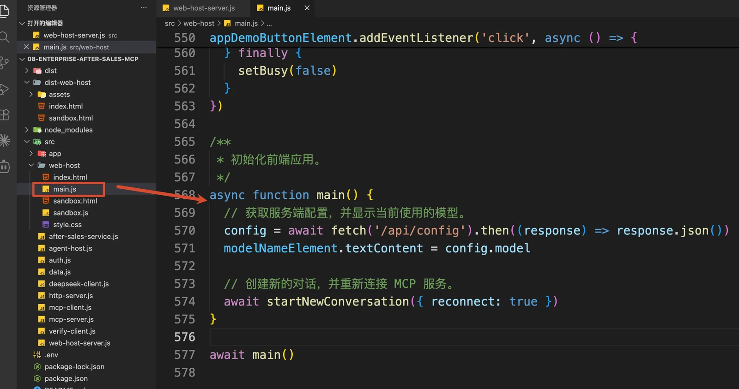Open package-lock.json file
This screenshot has height=389, width=739.
pos(86,367)
